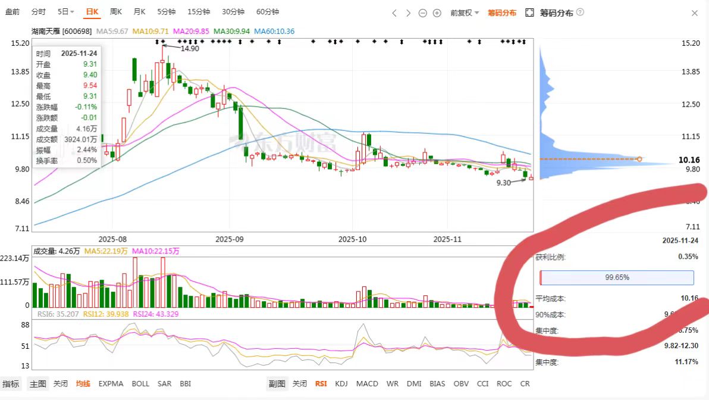Zoom in chart with plus circle icon

pos(437,13)
